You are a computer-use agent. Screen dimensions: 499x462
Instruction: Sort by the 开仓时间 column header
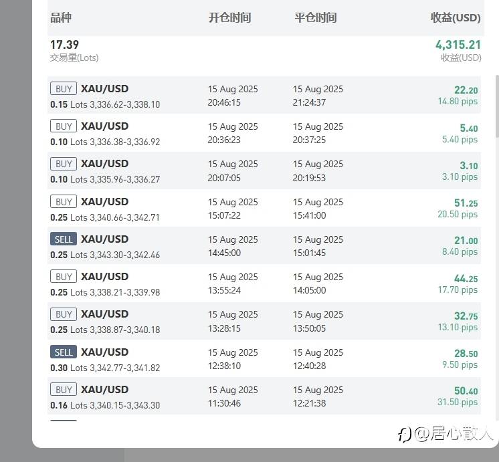click(x=230, y=17)
